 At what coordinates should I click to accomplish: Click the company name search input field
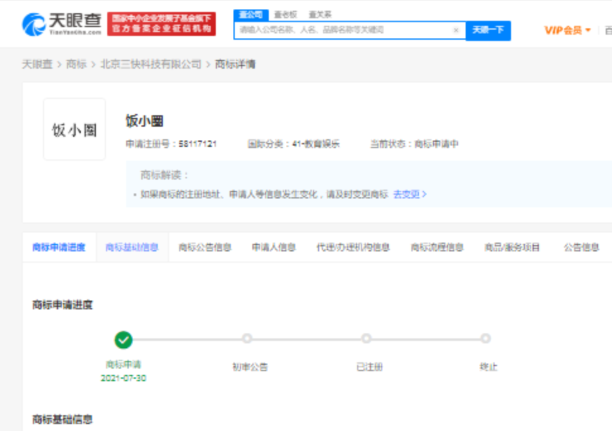(x=344, y=30)
